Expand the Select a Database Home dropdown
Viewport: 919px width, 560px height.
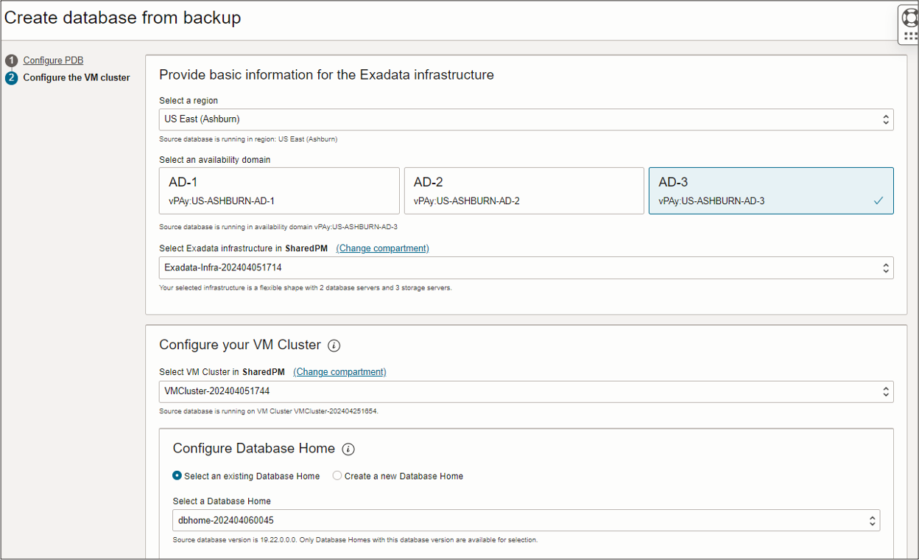tap(526, 520)
